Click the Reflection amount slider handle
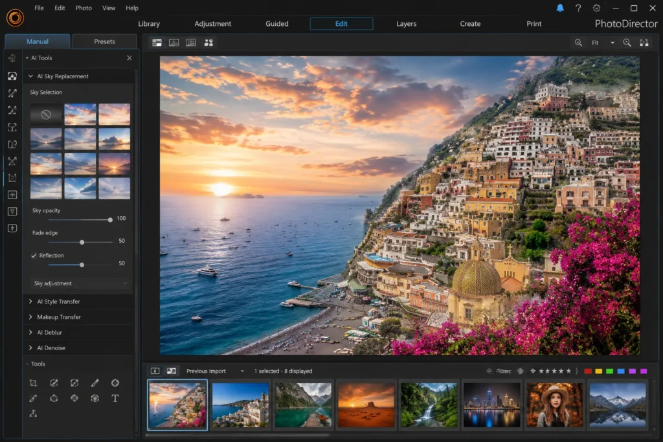Viewport: 663px width, 442px height. click(82, 265)
